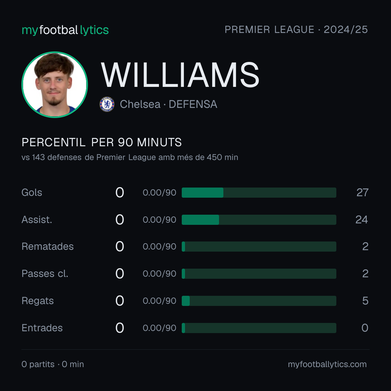Screen dimensions: 391x391
Task: Select the Entrades stat label
Action: point(42,328)
